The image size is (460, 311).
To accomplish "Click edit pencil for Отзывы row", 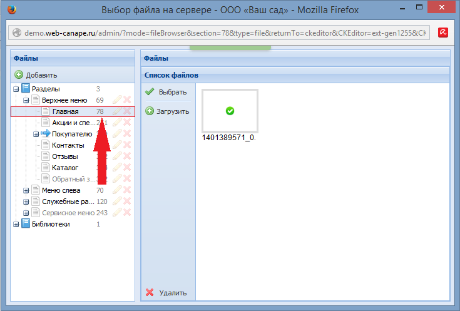I will tap(116, 156).
